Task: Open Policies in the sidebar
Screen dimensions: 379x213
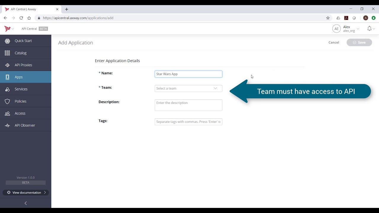Action: point(25,101)
